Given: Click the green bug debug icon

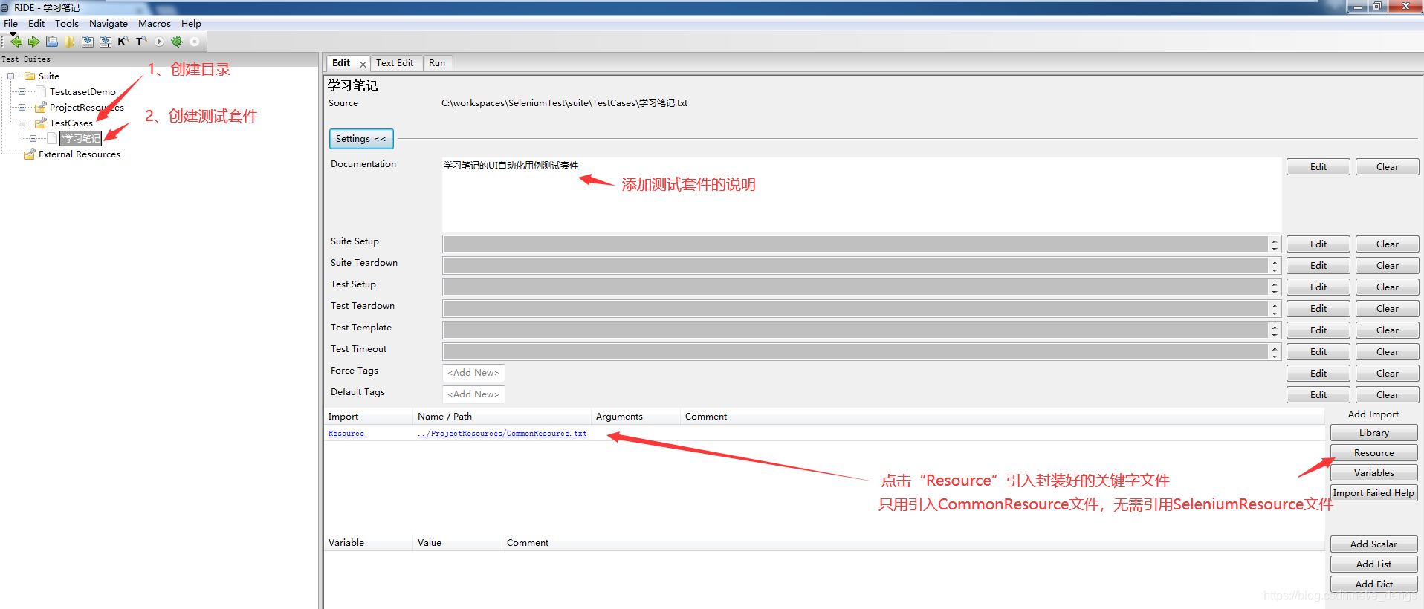Looking at the screenshot, I should tap(177, 42).
